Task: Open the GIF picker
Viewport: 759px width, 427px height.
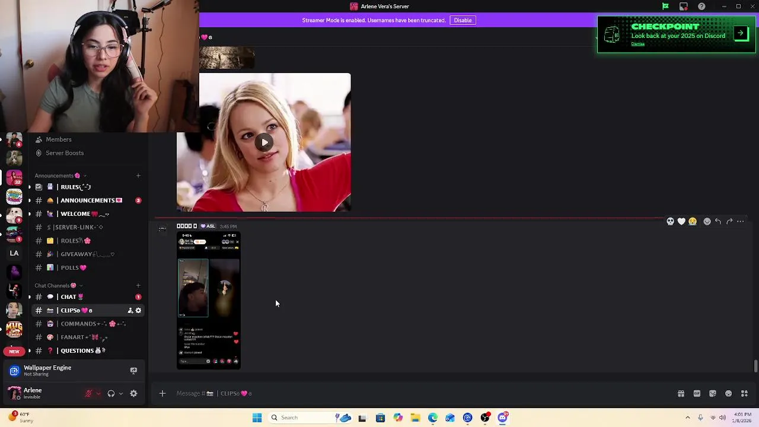Action: 697,393
